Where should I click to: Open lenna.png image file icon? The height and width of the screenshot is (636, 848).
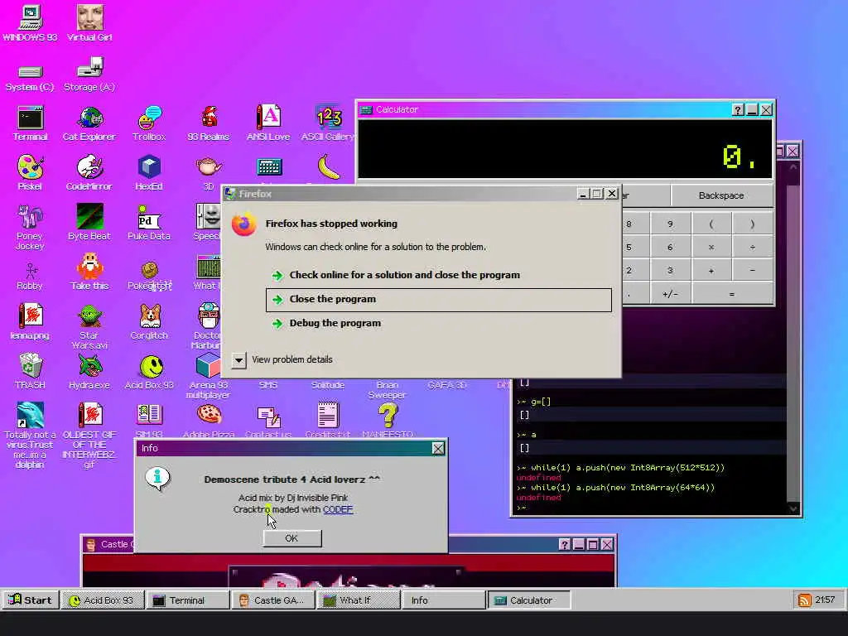tap(30, 322)
